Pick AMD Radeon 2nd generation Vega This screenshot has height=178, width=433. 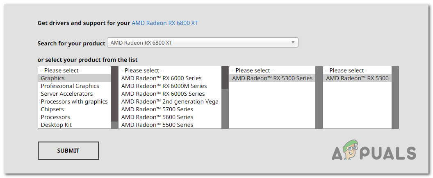pos(170,101)
